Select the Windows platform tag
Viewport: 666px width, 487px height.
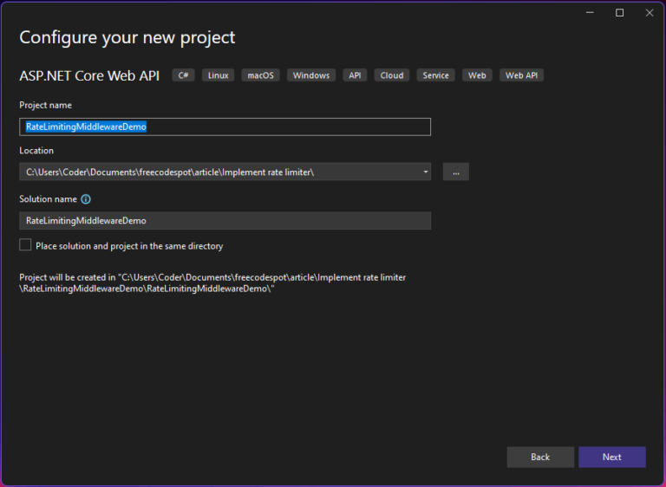[311, 75]
